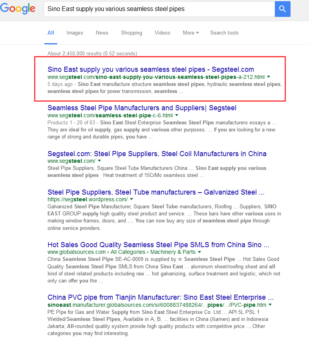Expand arrow beside www.segsteel.com/ URL
Viewport: 309px width, 337px height.
click(x=99, y=161)
